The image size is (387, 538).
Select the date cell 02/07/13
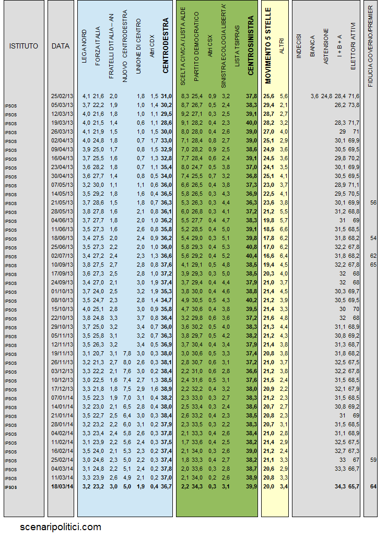pyautogui.click(x=62, y=256)
